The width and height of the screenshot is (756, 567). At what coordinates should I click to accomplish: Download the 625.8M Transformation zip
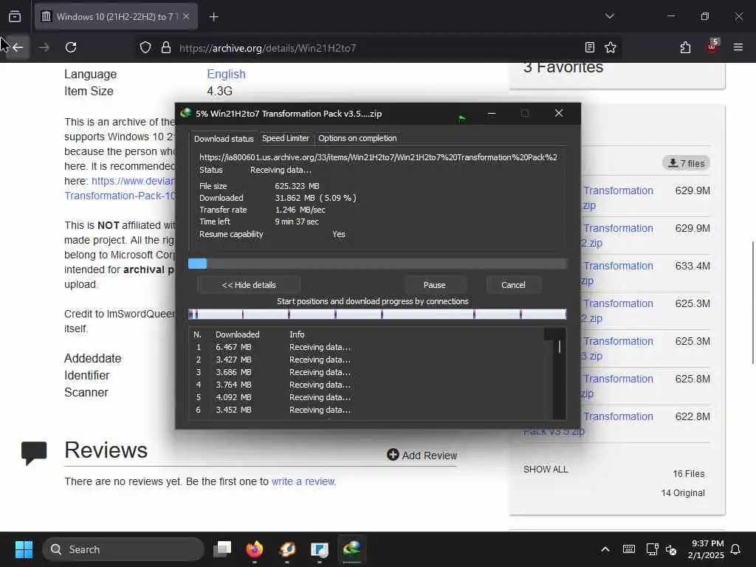(618, 385)
